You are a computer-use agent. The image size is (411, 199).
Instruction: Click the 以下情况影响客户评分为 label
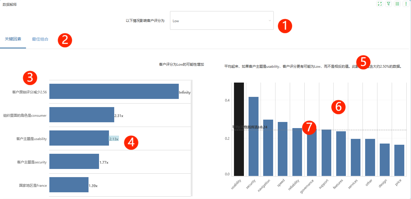point(145,21)
